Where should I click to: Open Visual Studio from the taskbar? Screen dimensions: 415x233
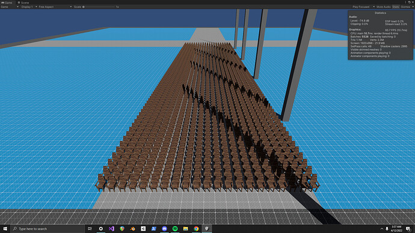coord(111,229)
